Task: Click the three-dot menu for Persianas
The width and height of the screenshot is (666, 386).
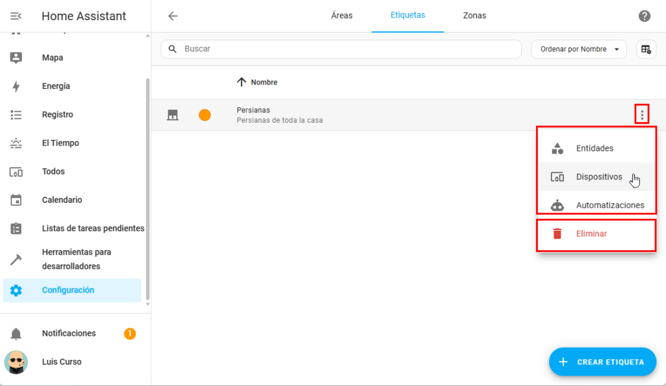Action: (642, 115)
